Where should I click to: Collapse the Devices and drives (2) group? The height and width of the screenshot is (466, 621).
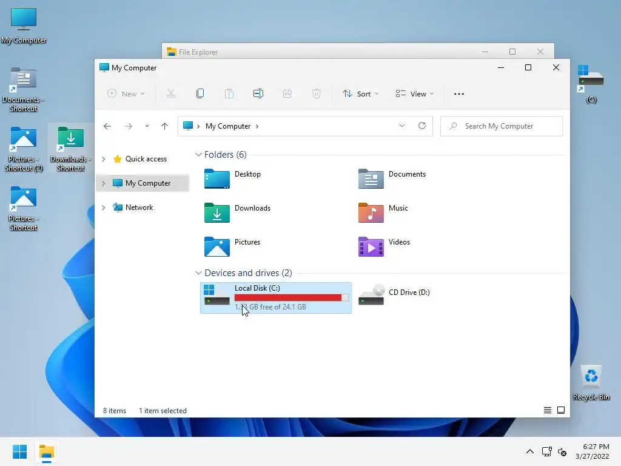[198, 273]
